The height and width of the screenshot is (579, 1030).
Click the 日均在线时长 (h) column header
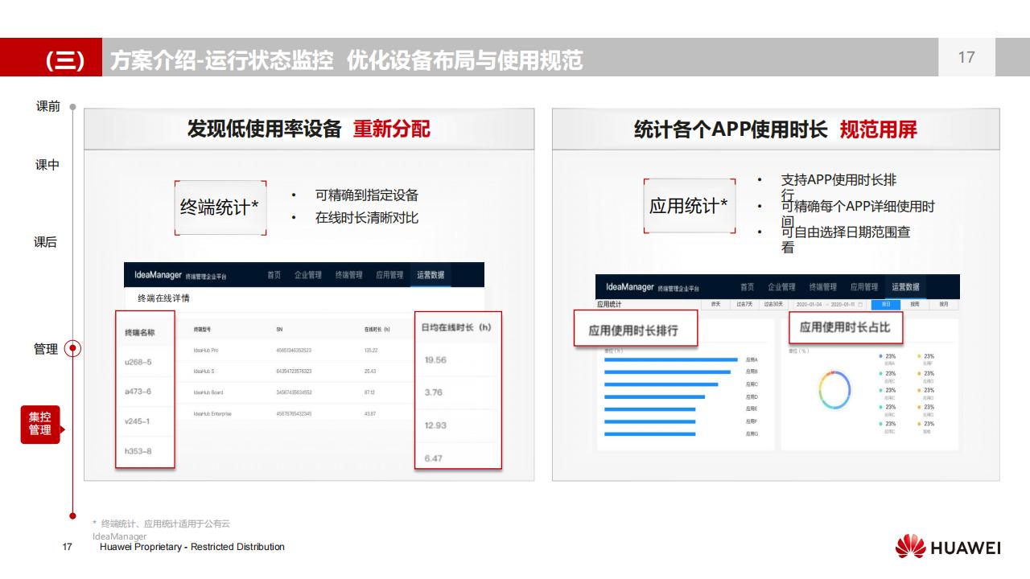pyautogui.click(x=456, y=327)
